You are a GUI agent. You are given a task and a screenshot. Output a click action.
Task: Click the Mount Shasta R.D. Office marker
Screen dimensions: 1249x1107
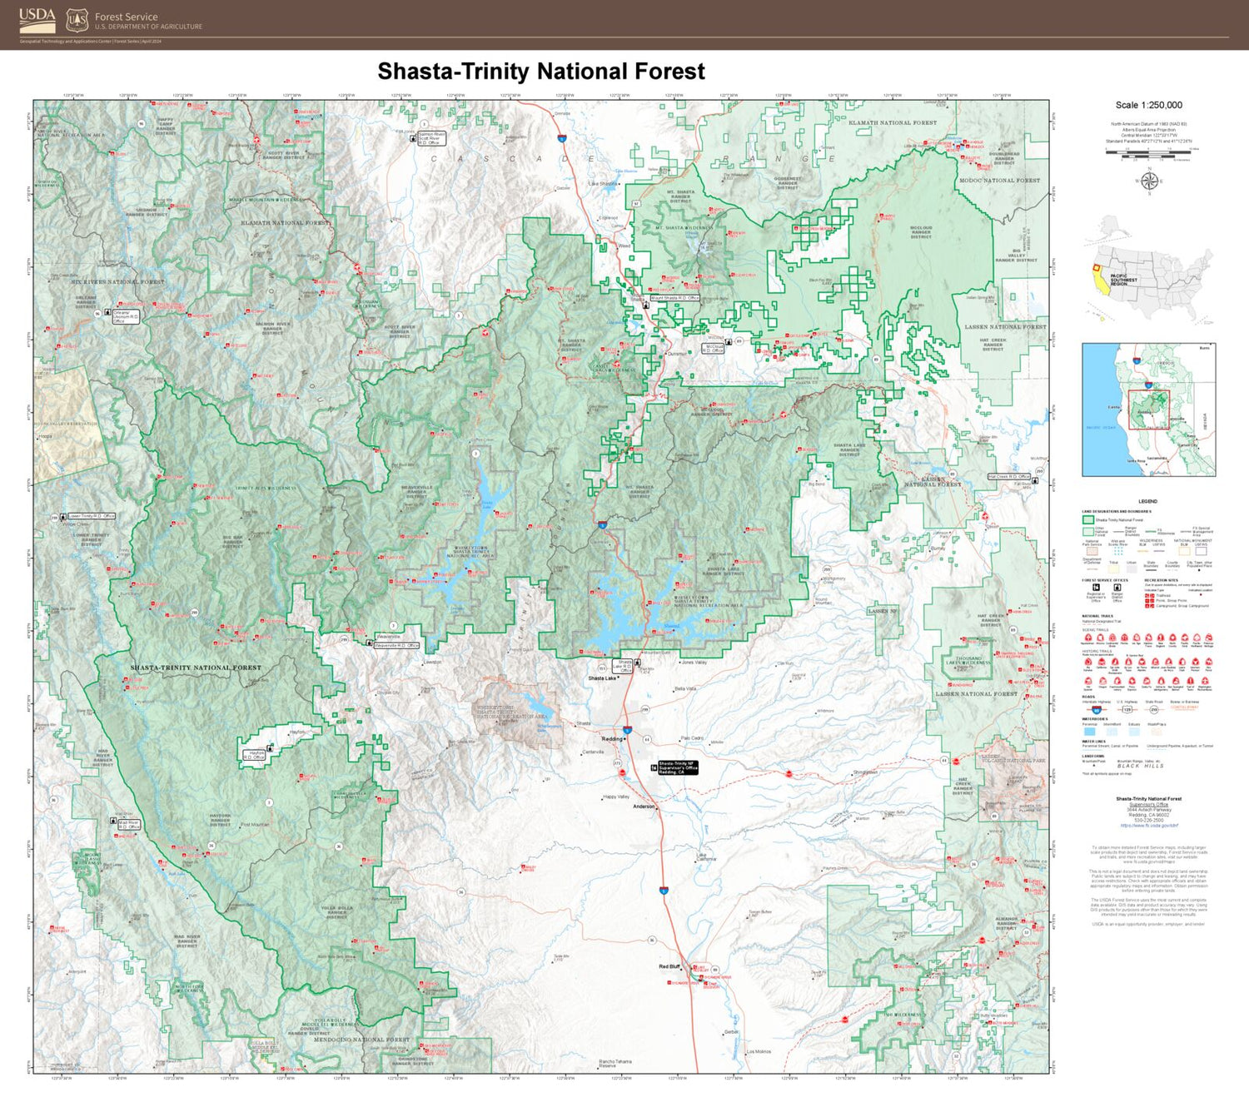pos(647,305)
